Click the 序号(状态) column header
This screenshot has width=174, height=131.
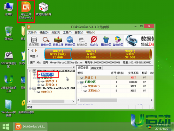point(118,73)
